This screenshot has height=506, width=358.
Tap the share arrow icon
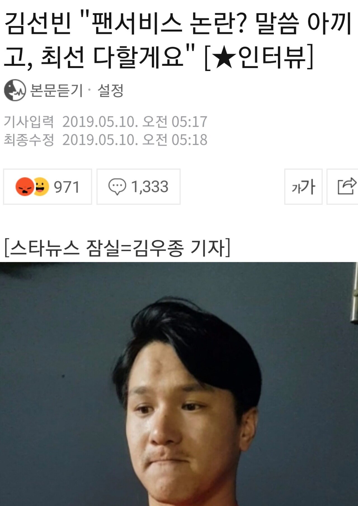pos(347,186)
